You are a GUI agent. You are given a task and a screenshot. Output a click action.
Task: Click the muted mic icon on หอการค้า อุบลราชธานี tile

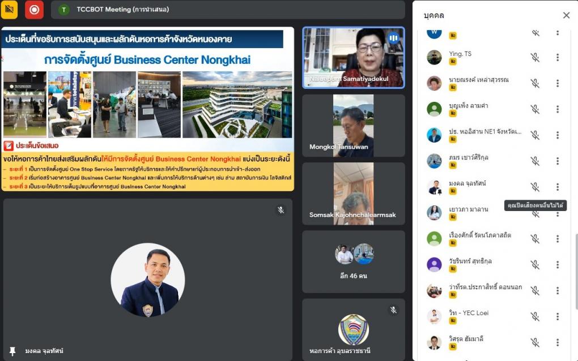click(x=394, y=310)
